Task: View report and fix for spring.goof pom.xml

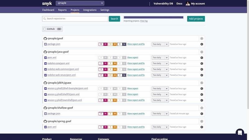Action: pos(136,127)
